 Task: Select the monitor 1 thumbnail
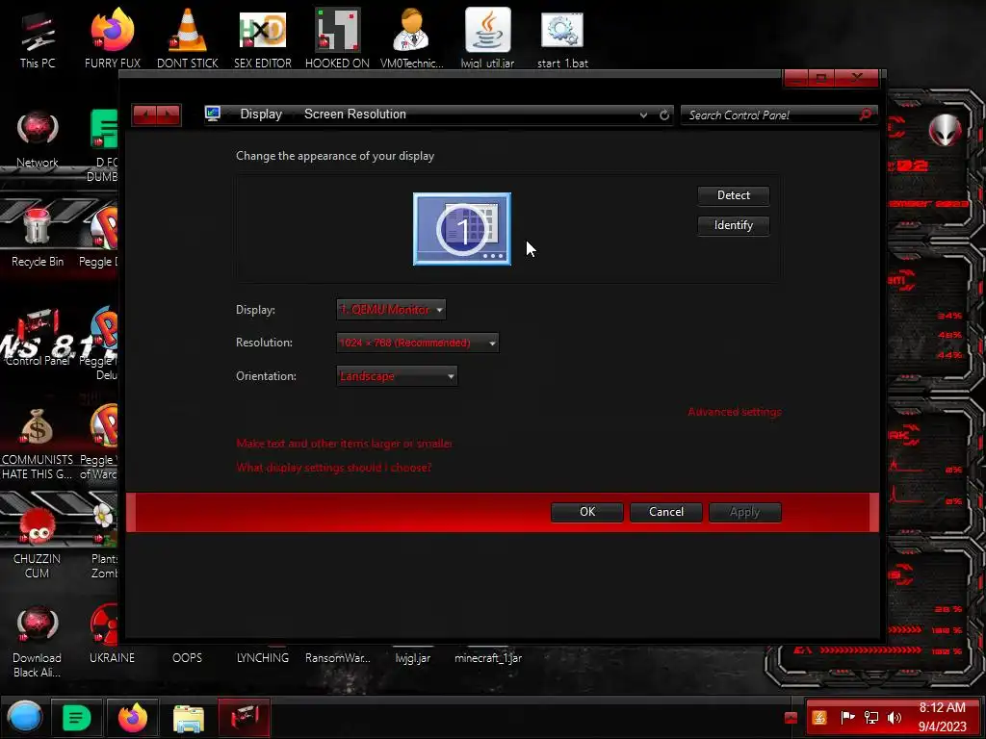(x=462, y=229)
